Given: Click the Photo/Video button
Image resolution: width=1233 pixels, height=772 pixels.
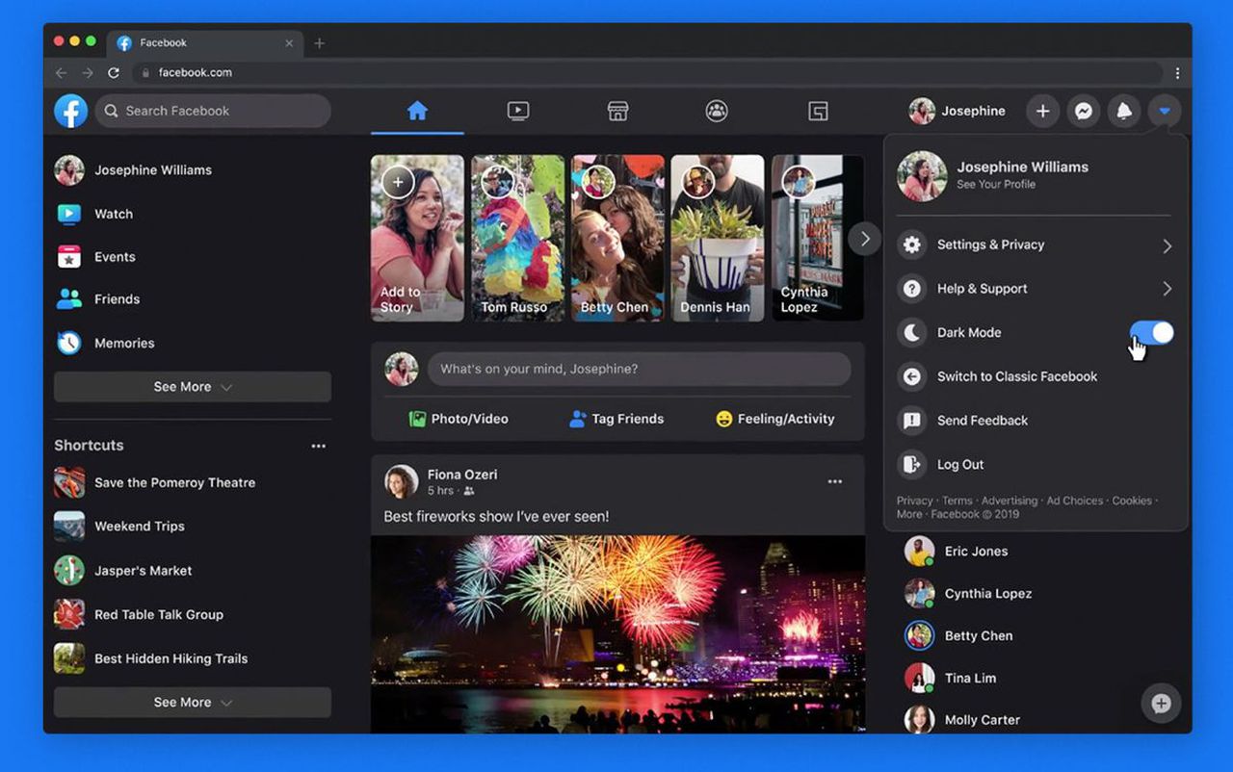Looking at the screenshot, I should tap(459, 419).
